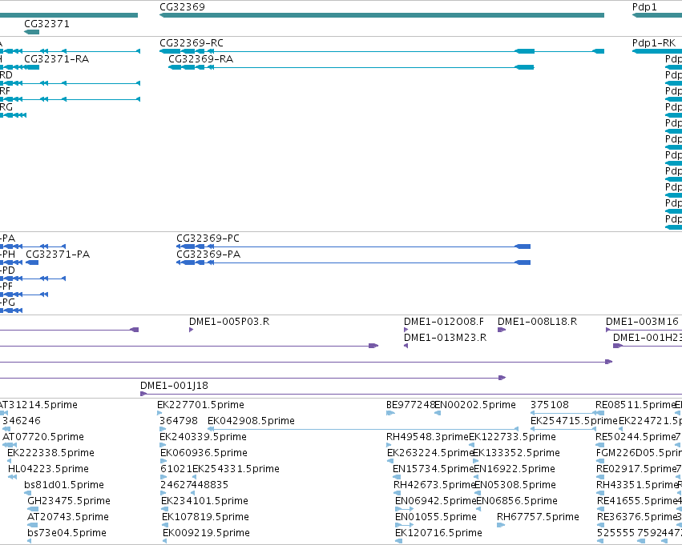Select EST bs73e04.5prime
The height and width of the screenshot is (545, 682).
[x=67, y=533]
